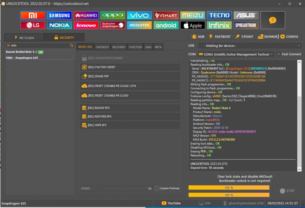The height and width of the screenshot is (208, 305).
Task: Open the YouTube link in status bar
Action: pyautogui.click(x=171, y=203)
